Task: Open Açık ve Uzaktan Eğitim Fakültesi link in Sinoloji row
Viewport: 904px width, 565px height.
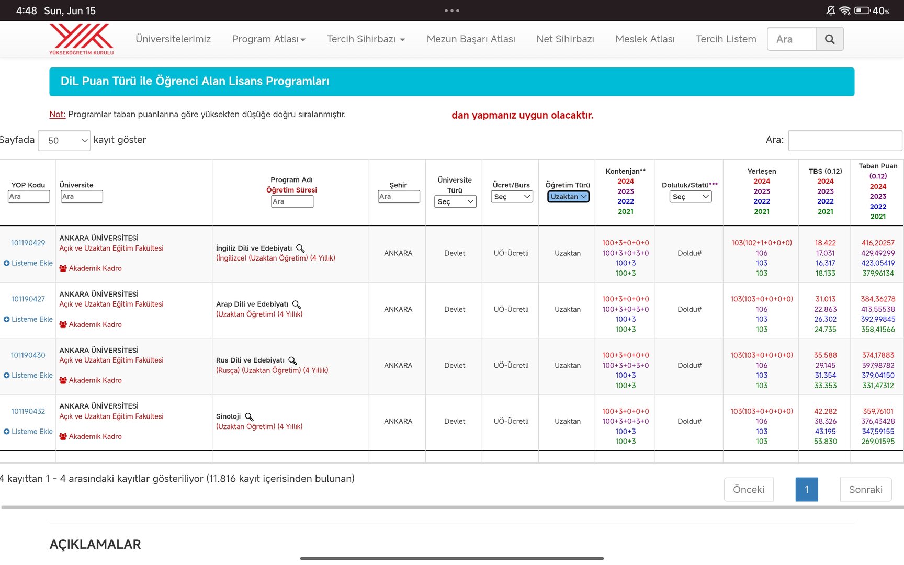Action: tap(111, 416)
